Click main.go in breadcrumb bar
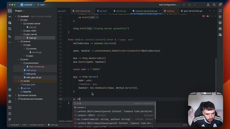230x129 pixels. pos(53,125)
